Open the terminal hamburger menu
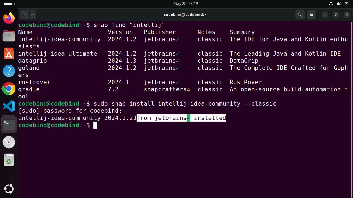The image size is (353, 198). tap(312, 15)
